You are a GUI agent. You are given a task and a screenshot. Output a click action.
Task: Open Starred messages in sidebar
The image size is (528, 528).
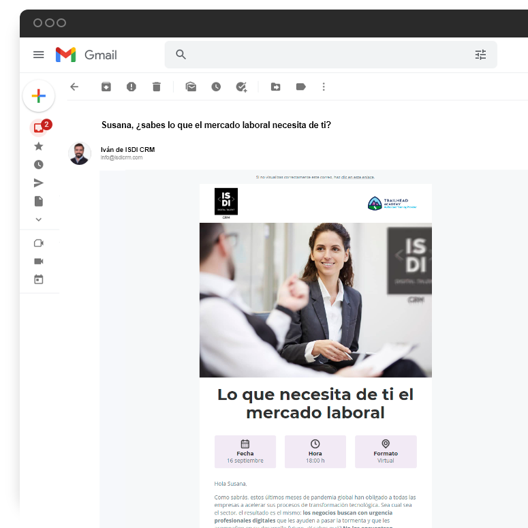click(39, 146)
